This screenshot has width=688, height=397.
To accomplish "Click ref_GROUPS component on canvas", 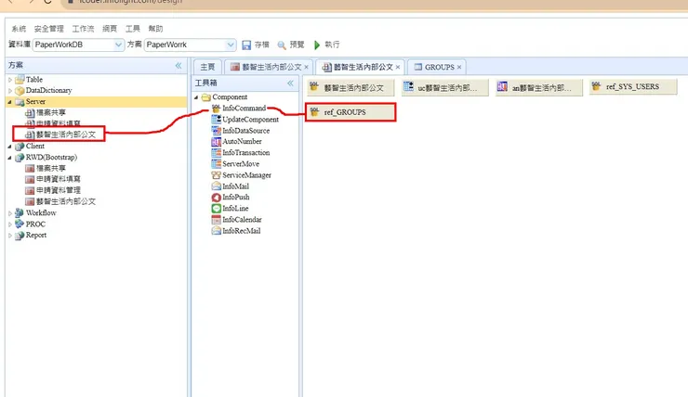I will [x=351, y=112].
